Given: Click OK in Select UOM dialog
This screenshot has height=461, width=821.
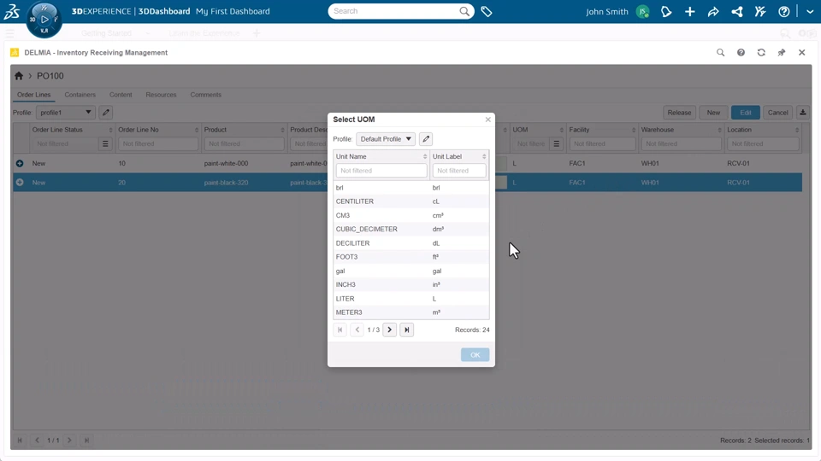Looking at the screenshot, I should (x=475, y=355).
